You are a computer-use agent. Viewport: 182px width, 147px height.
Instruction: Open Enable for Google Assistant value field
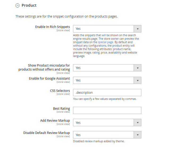[103, 80]
